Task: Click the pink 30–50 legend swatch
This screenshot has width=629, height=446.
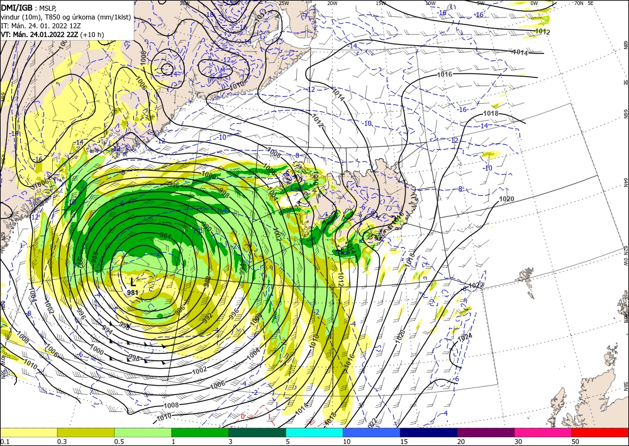Action: pyautogui.click(x=543, y=432)
